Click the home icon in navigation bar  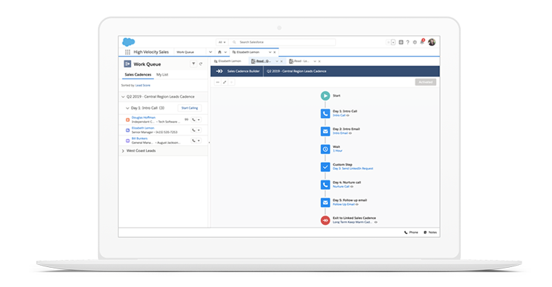coord(219,52)
